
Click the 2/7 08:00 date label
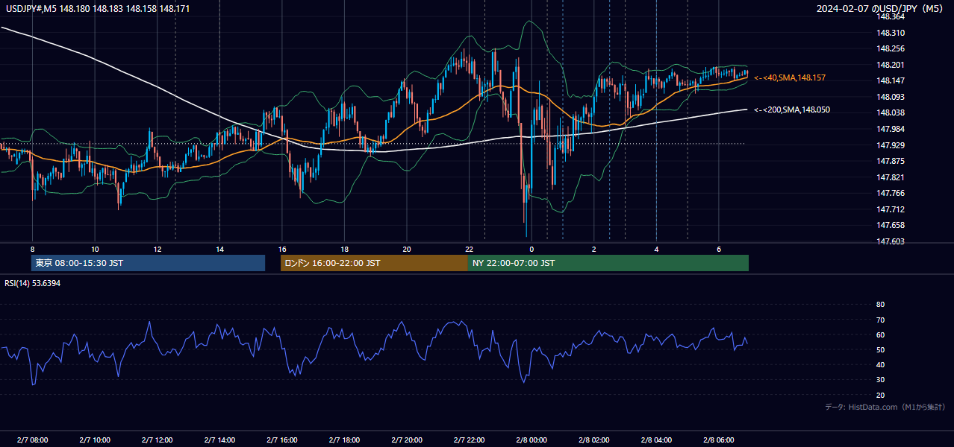tap(32, 440)
